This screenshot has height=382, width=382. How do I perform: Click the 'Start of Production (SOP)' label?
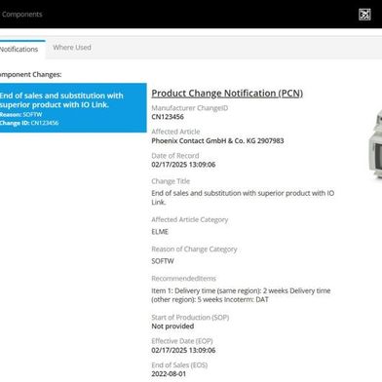tap(190, 318)
